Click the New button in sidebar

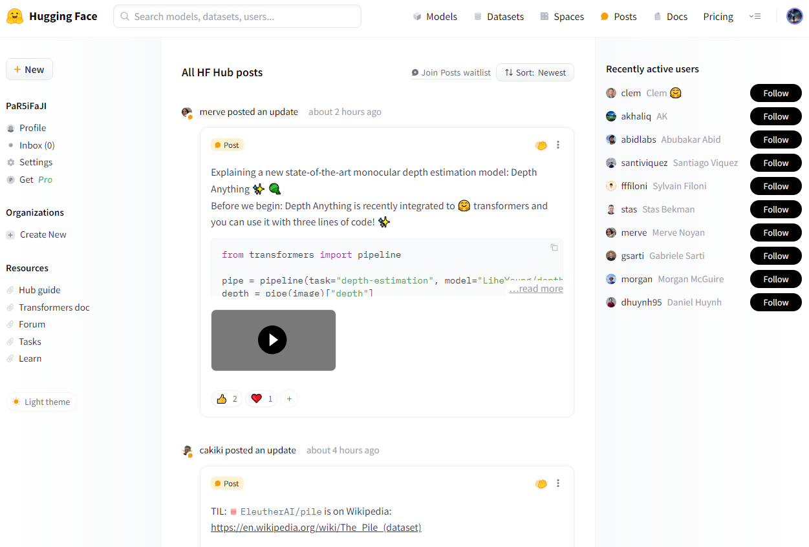click(29, 70)
